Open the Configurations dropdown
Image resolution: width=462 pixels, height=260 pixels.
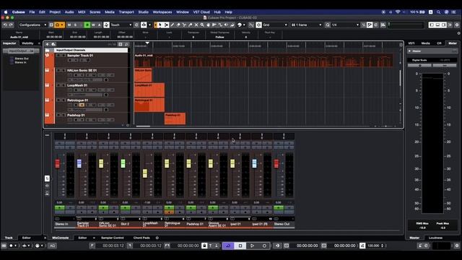click(x=32, y=25)
